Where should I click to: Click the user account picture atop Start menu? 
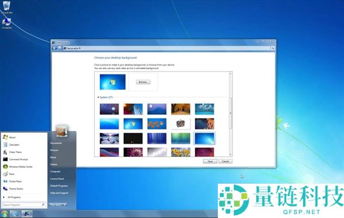coord(62,131)
